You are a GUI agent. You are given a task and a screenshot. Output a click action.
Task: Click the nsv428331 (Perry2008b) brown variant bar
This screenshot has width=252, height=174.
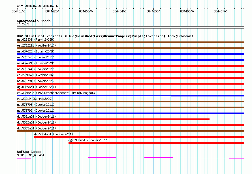tap(130, 42)
